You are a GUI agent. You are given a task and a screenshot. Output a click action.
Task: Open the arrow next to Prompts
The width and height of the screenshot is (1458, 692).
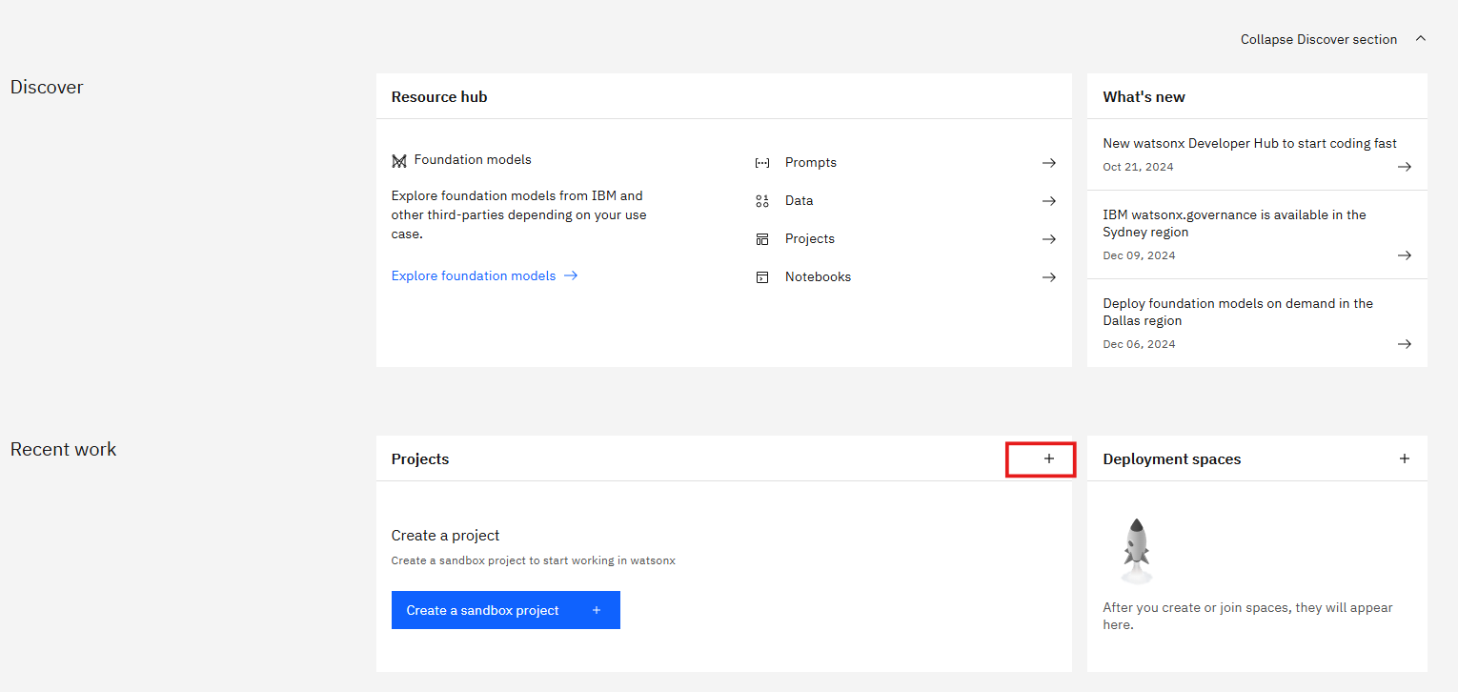coord(1048,163)
